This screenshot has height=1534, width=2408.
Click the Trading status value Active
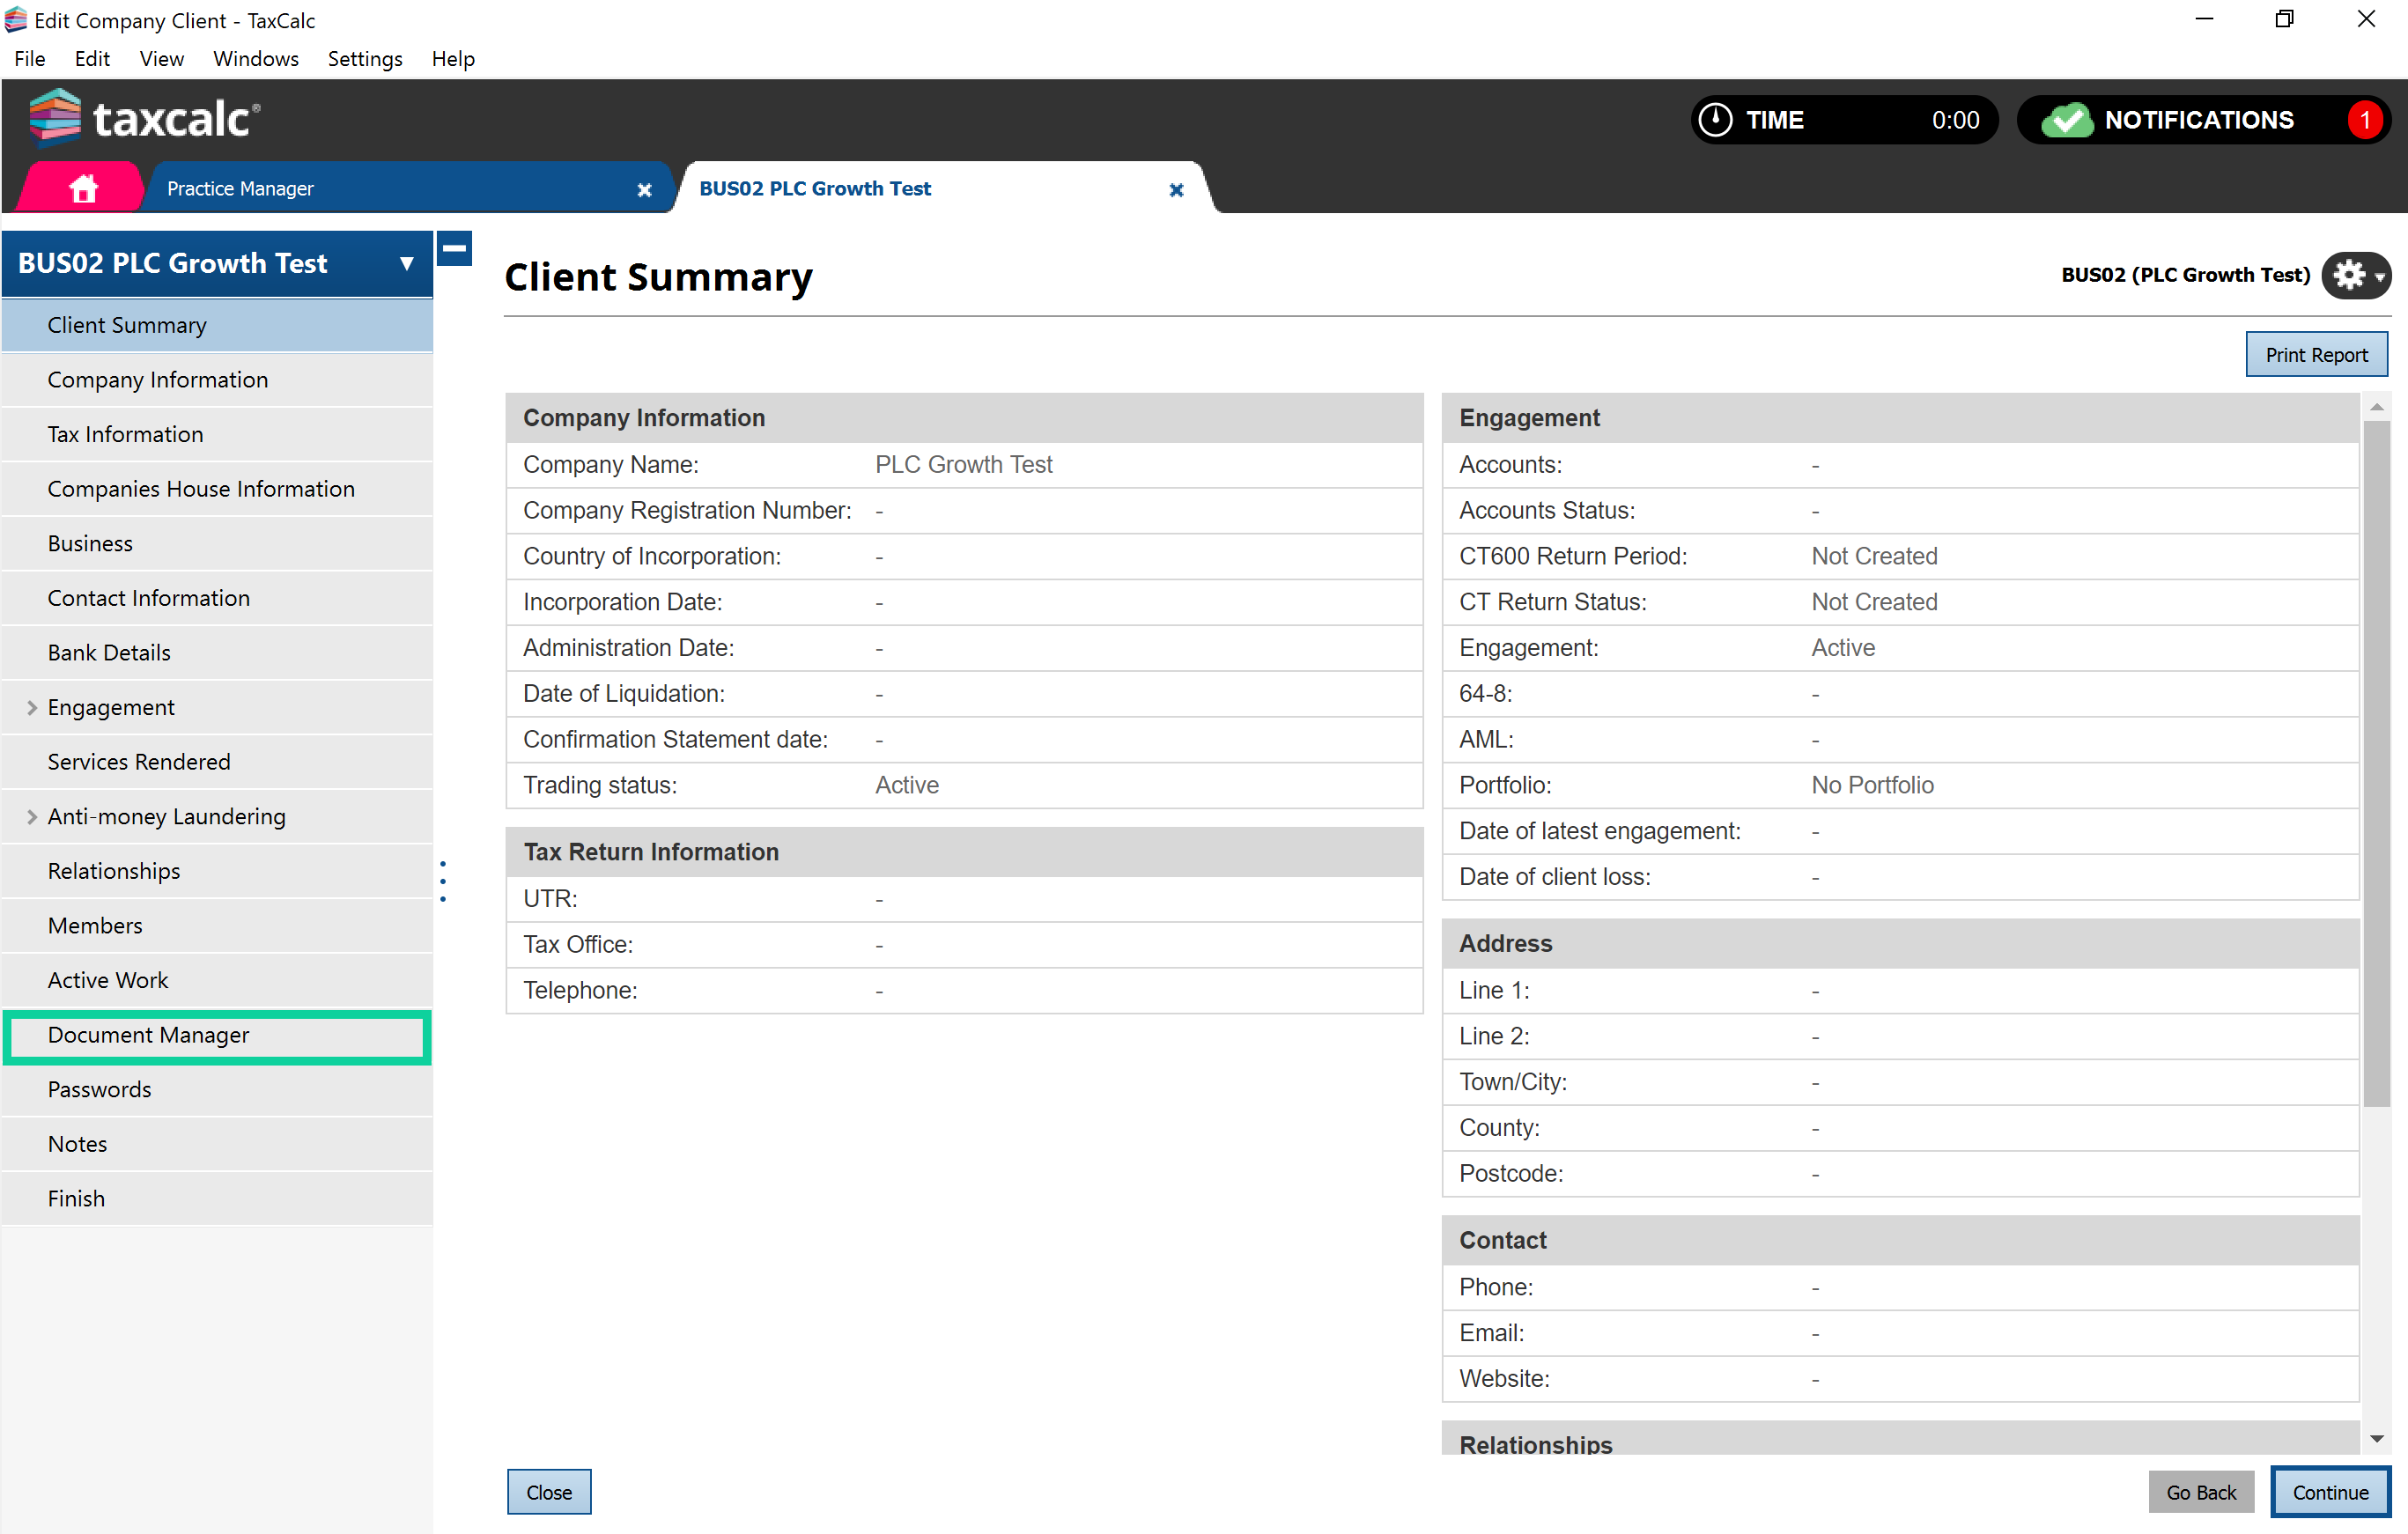coord(907,786)
